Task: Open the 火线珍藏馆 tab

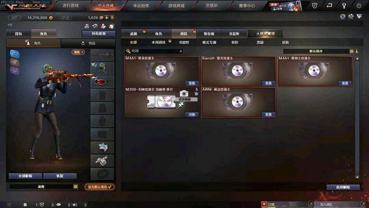Action: pyautogui.click(x=265, y=34)
